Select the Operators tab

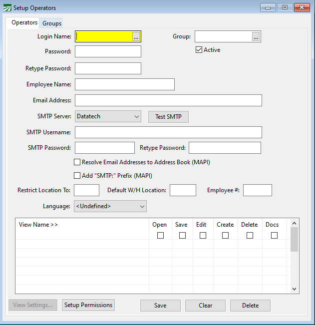pyautogui.click(x=24, y=23)
